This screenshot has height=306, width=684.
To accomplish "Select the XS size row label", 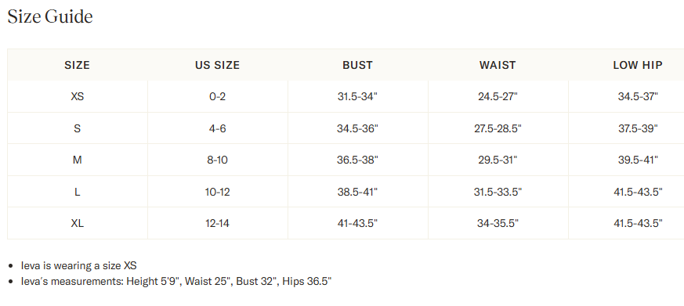I will click(78, 96).
